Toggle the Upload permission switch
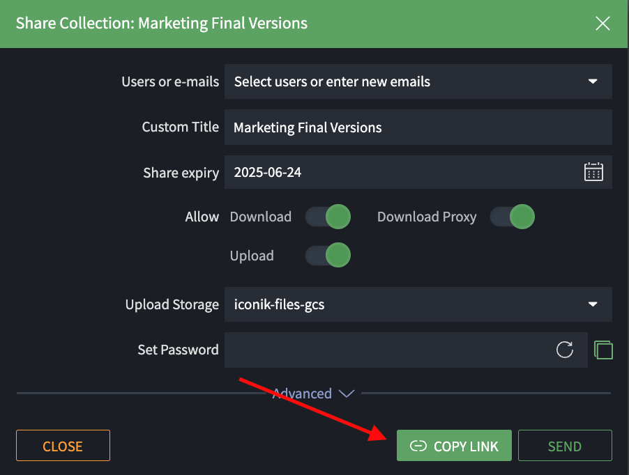The image size is (629, 475). tap(328, 256)
